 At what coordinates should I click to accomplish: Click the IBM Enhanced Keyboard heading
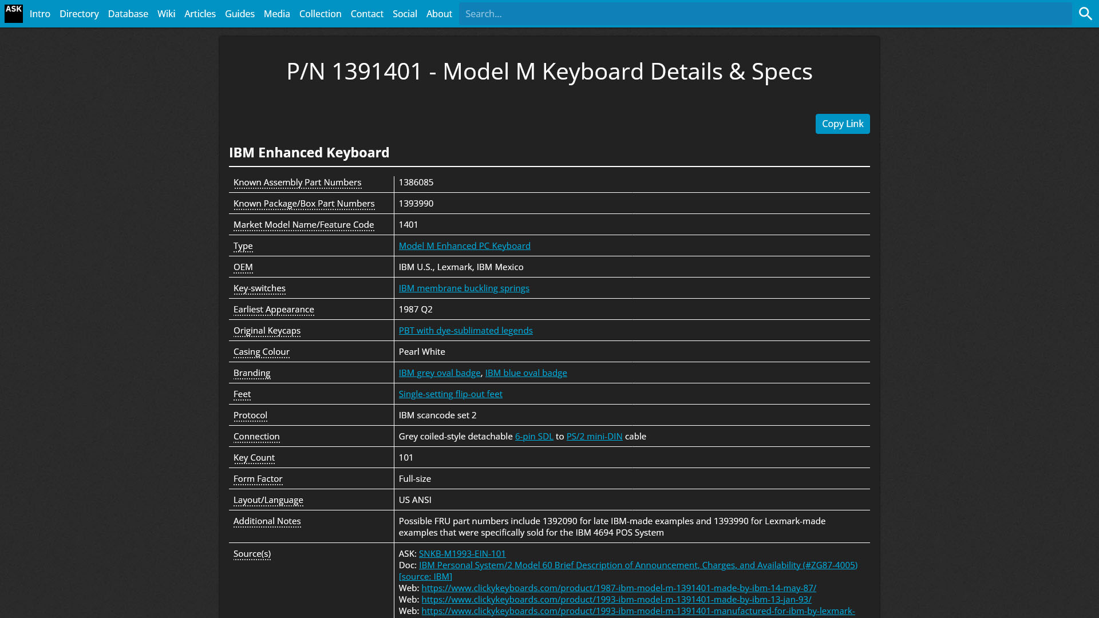pyautogui.click(x=309, y=152)
